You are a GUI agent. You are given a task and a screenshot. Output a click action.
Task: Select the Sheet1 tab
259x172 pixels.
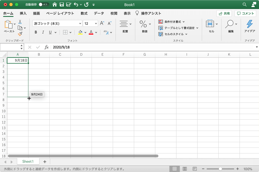pyautogui.click(x=28, y=161)
